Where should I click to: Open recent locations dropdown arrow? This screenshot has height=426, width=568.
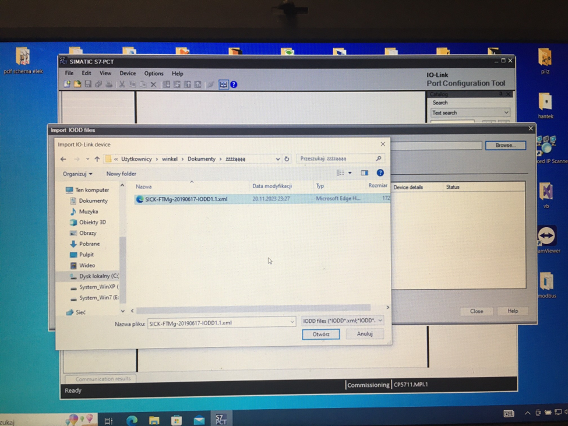coord(87,159)
